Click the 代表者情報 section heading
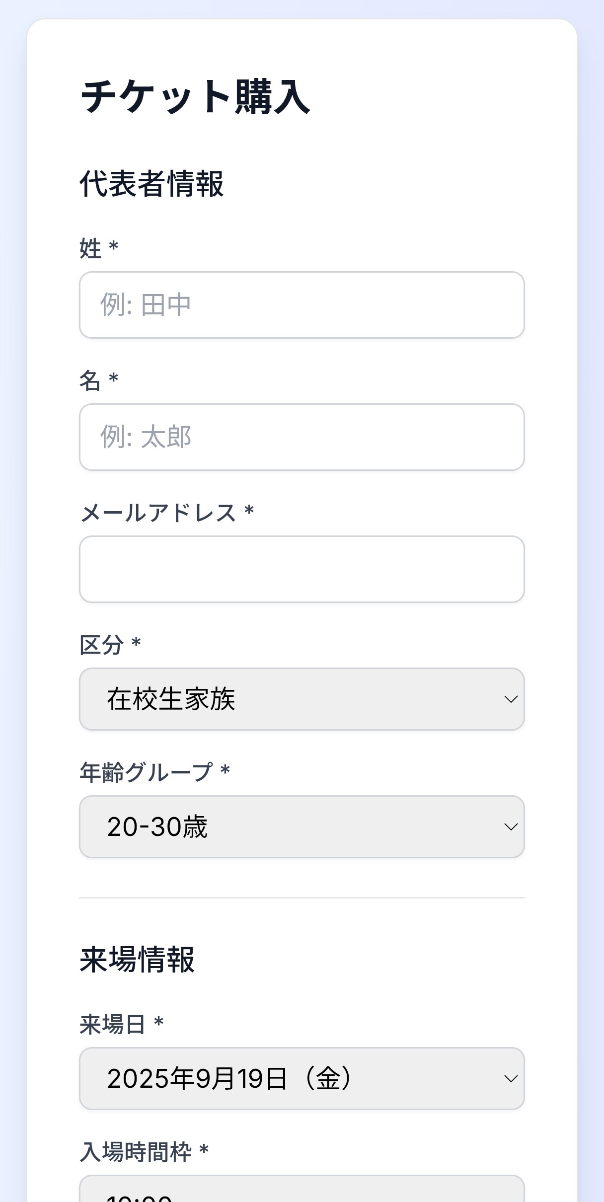Screen dimensions: 604x1202 [x=151, y=184]
